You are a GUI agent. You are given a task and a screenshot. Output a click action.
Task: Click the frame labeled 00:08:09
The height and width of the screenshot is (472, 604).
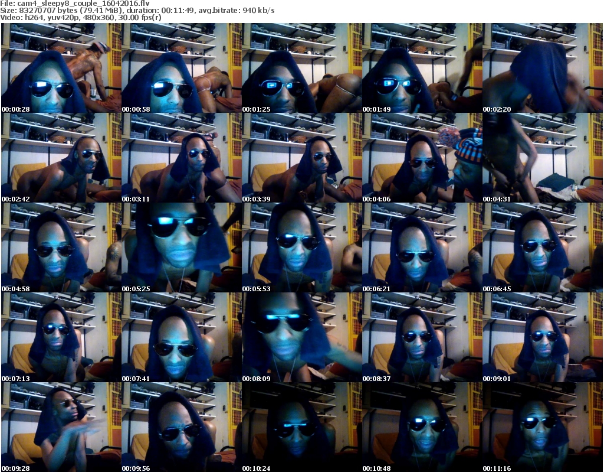[301, 338]
